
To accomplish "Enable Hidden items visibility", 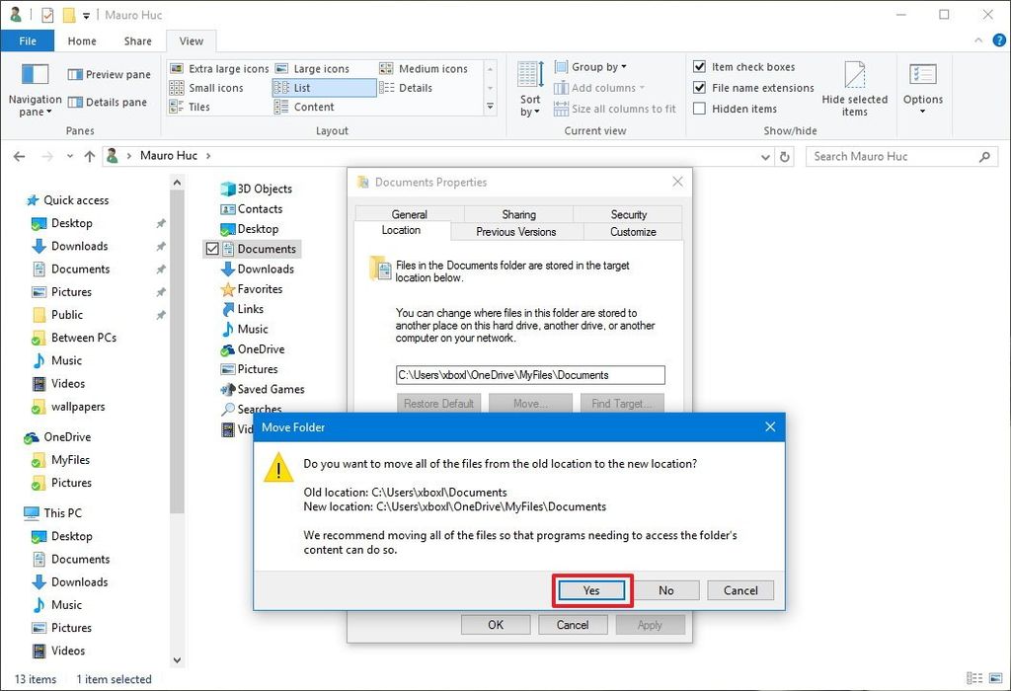I will coord(700,109).
